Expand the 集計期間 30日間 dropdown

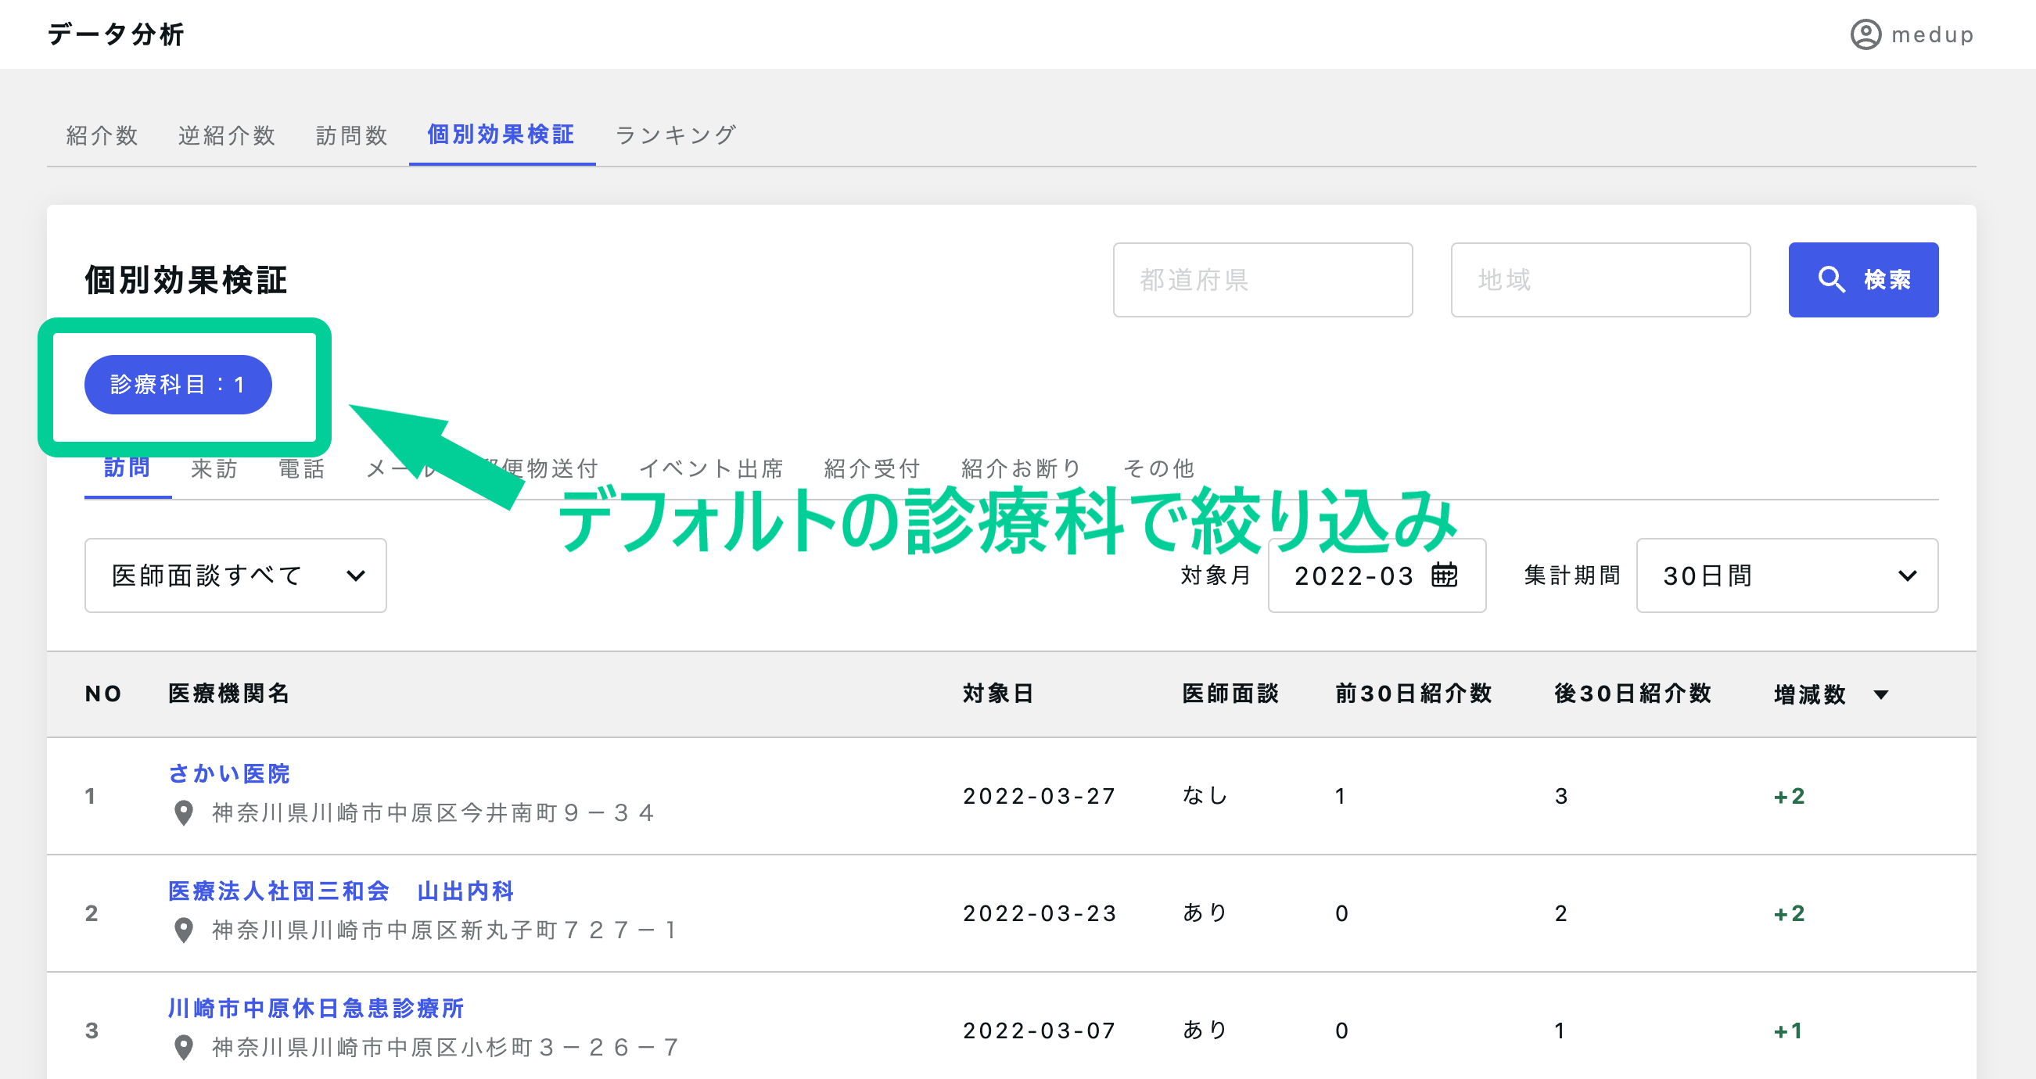1787,575
